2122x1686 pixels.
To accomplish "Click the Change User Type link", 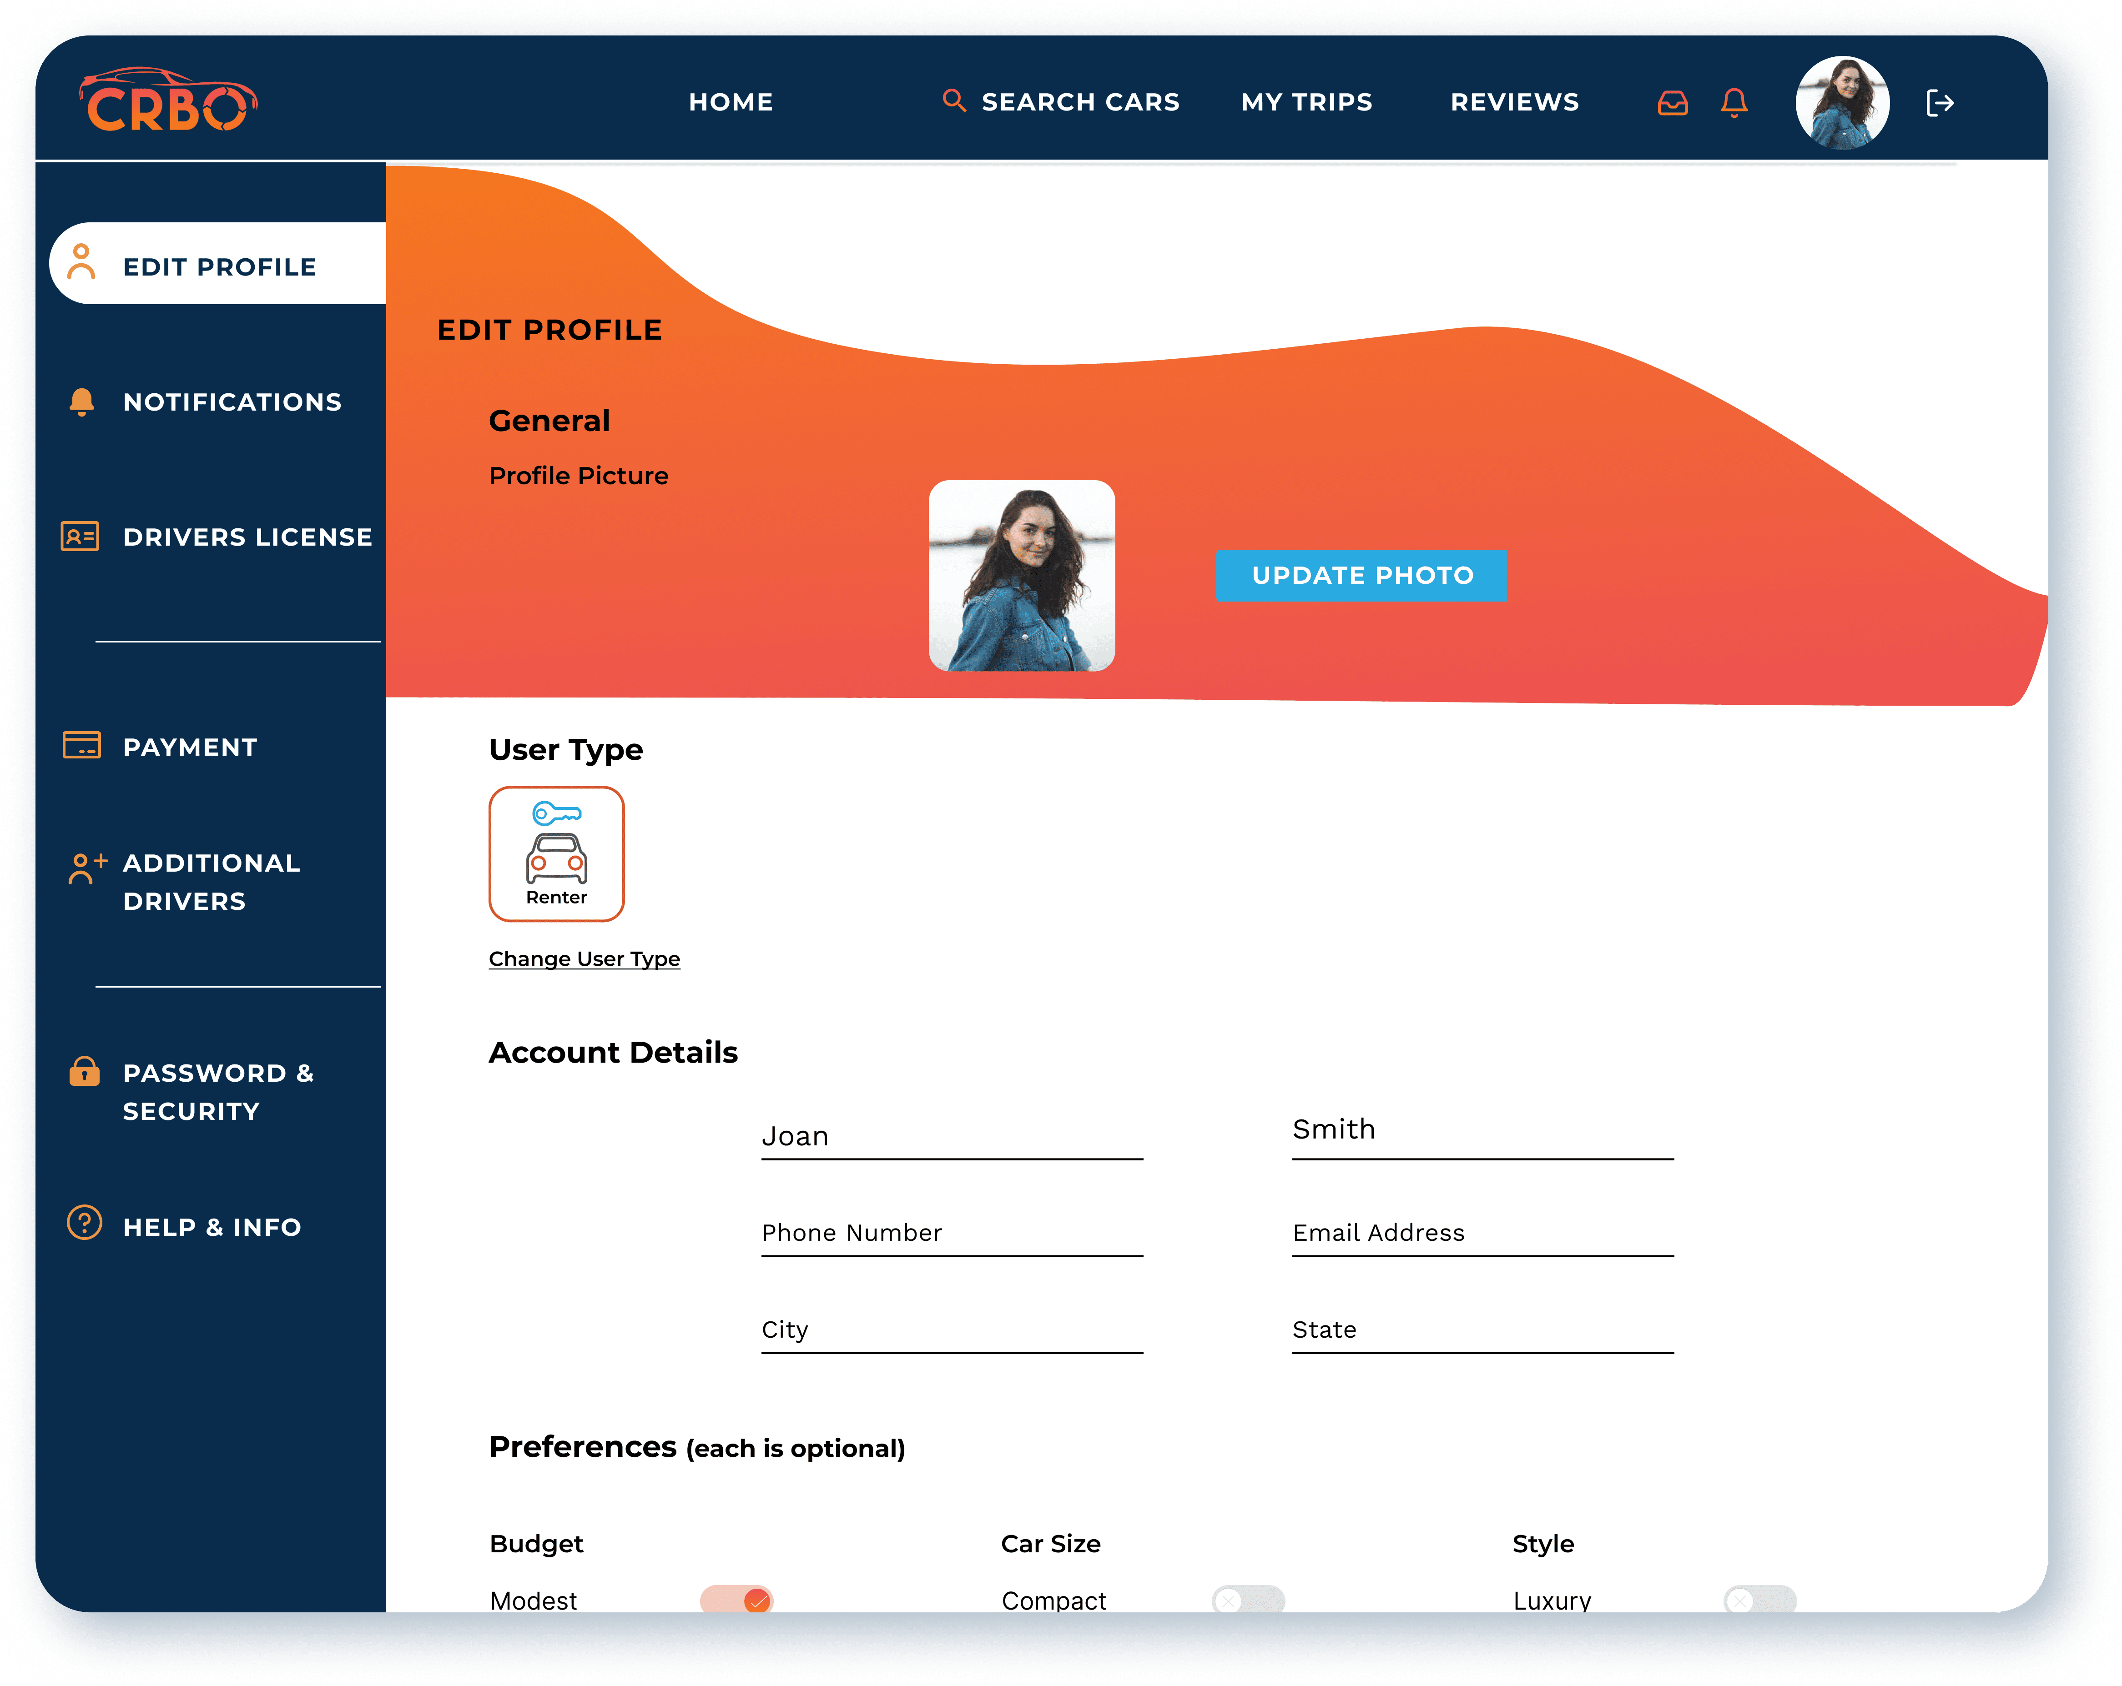I will (x=584, y=959).
